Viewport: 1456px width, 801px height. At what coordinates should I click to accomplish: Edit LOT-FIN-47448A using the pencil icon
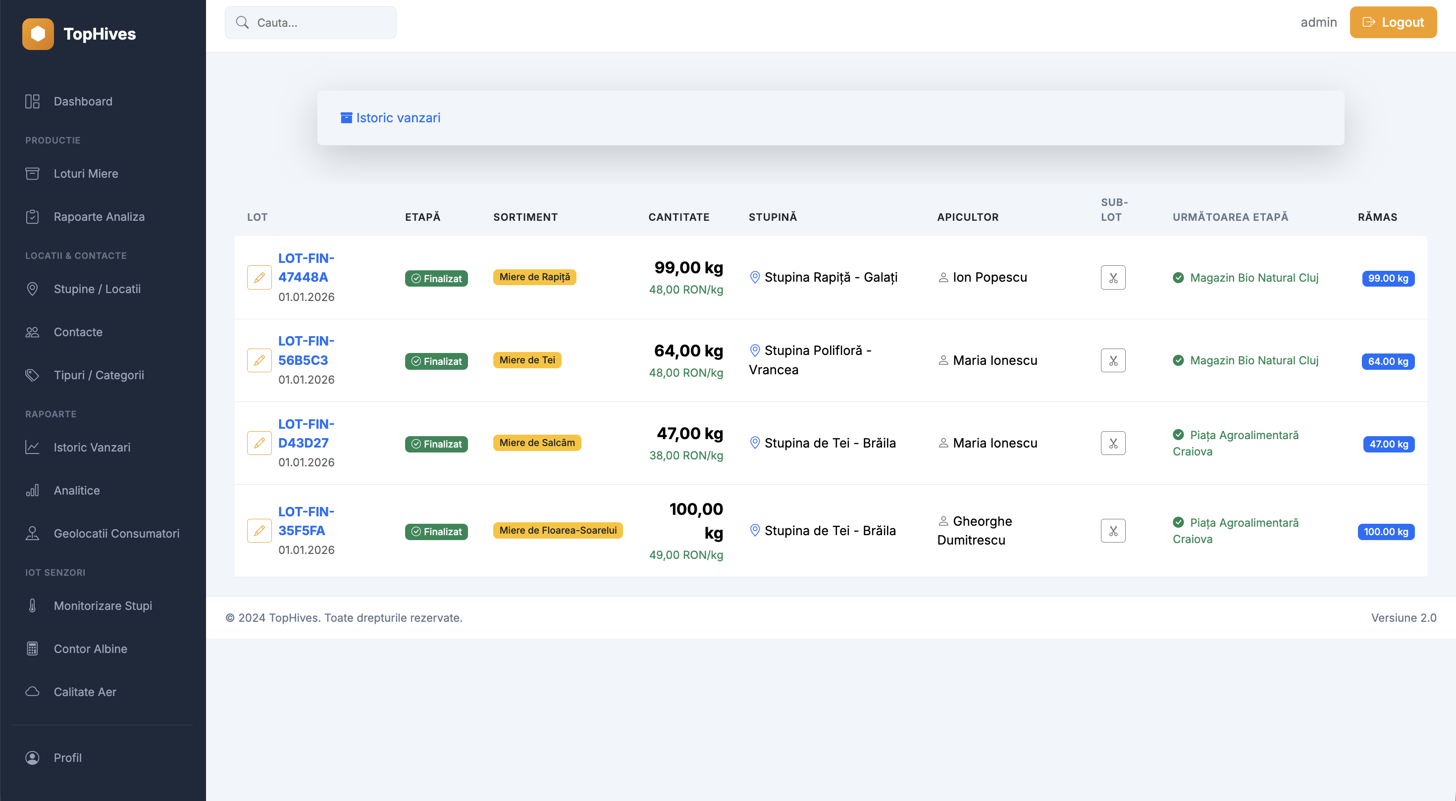point(260,277)
